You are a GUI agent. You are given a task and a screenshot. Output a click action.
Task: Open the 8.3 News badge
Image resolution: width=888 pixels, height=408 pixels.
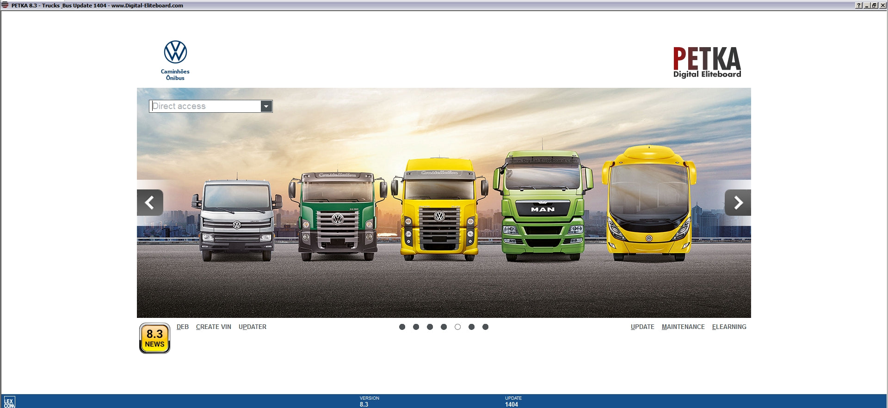155,338
